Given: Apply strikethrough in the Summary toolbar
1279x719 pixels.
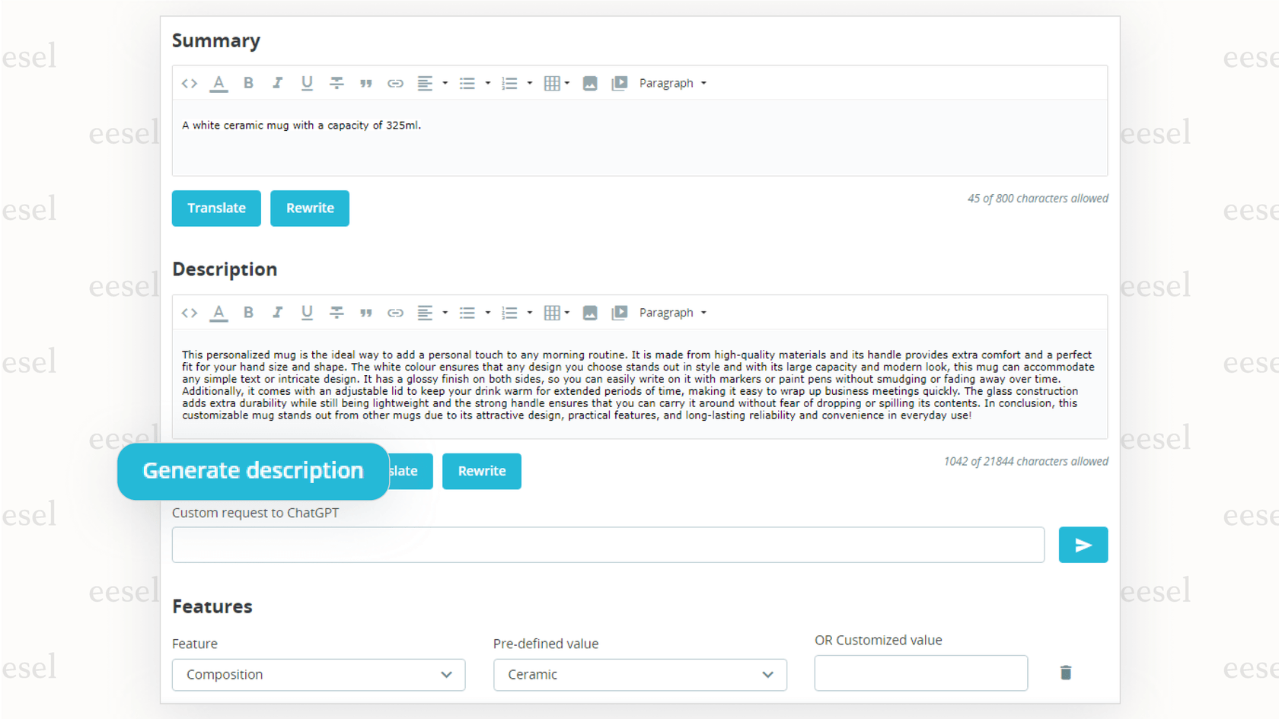Looking at the screenshot, I should 336,83.
